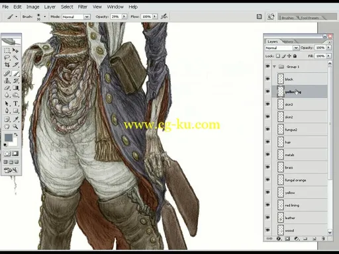Viewport: 339px width, 254px height.
Task: Select the Pen tool
Action: (x=7, y=110)
